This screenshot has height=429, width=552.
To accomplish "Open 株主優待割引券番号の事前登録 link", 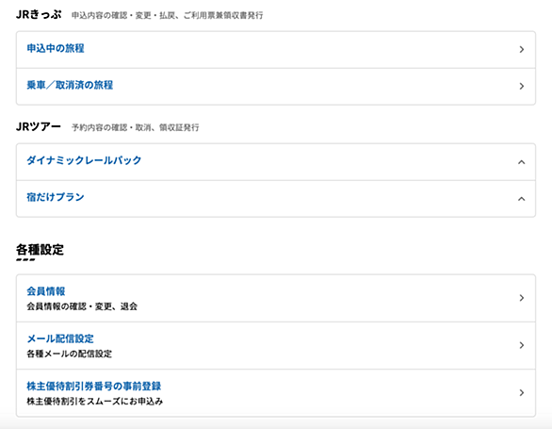I will (94, 386).
